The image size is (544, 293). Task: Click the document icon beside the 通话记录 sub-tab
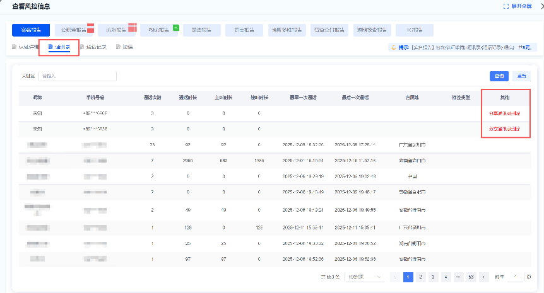[82, 47]
